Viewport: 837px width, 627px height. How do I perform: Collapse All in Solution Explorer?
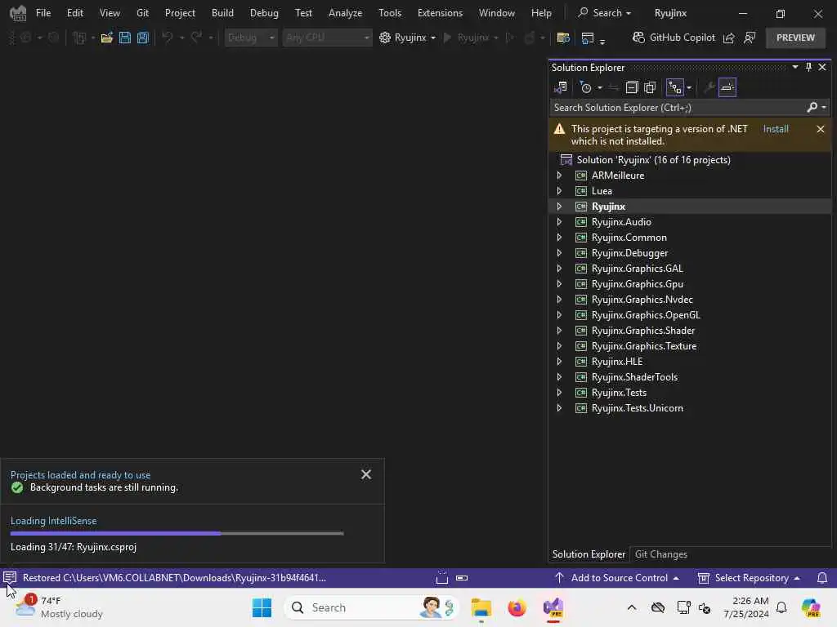[632, 87]
